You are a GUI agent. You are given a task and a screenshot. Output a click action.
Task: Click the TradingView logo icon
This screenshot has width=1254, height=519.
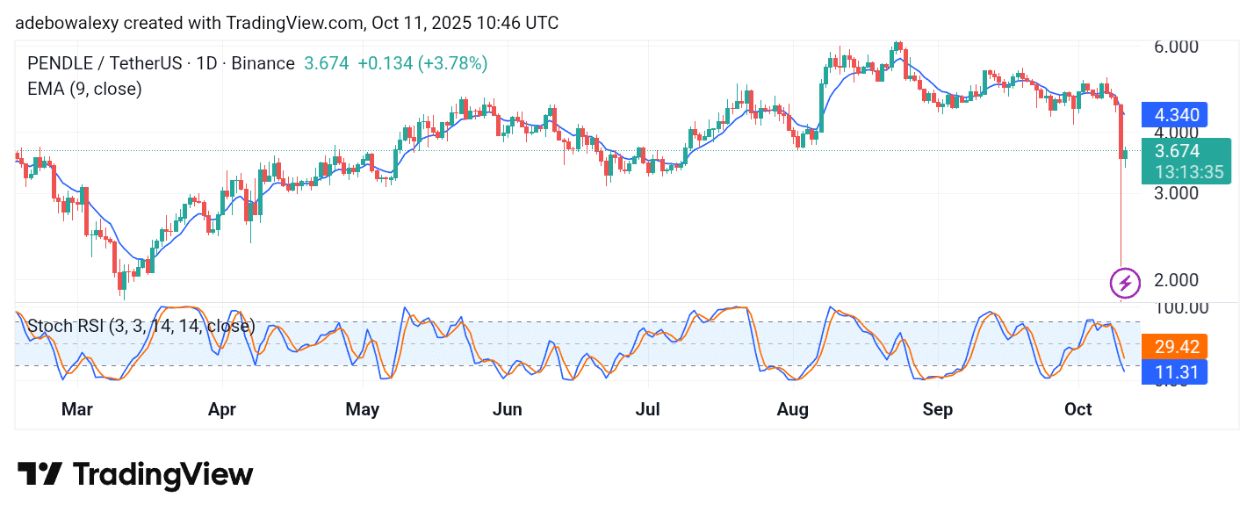tap(40, 474)
